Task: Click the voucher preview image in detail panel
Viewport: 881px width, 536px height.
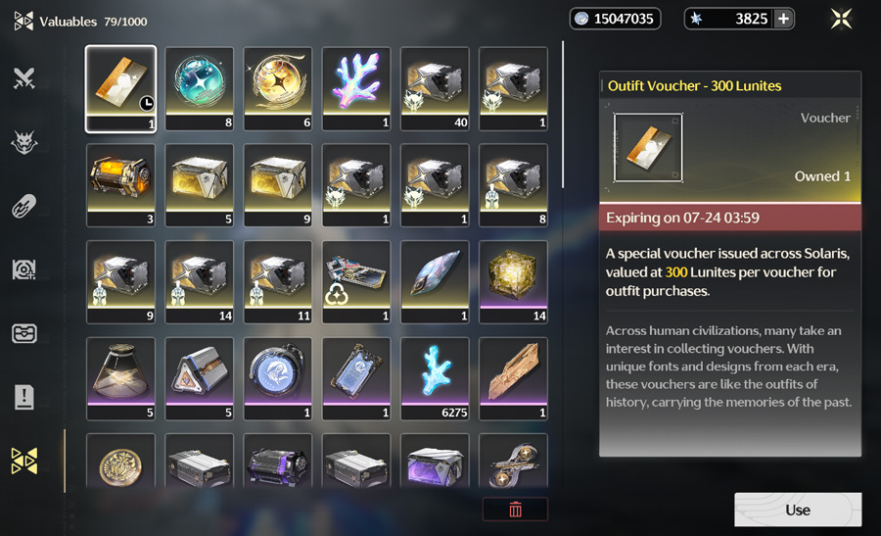Action: point(648,148)
